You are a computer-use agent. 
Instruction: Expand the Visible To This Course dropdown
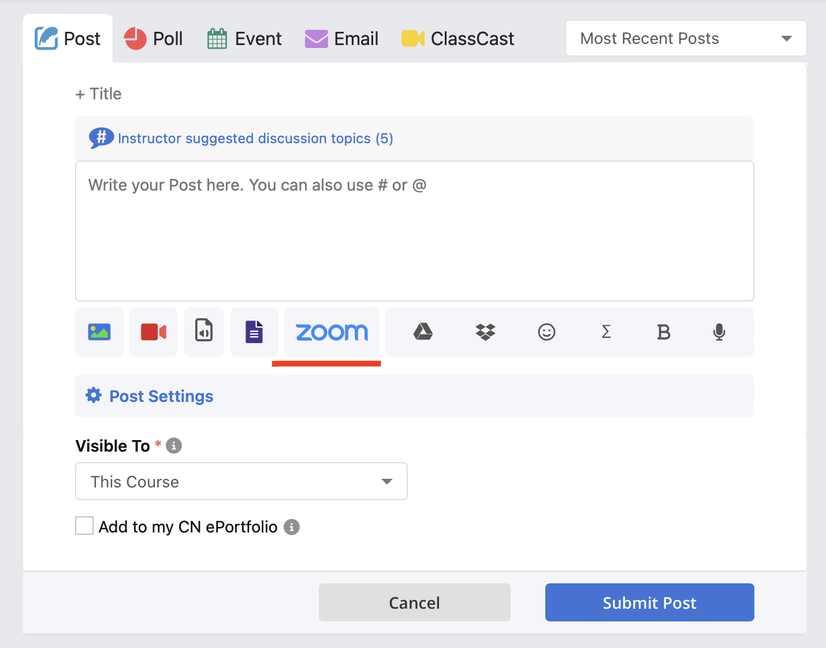pos(241,481)
